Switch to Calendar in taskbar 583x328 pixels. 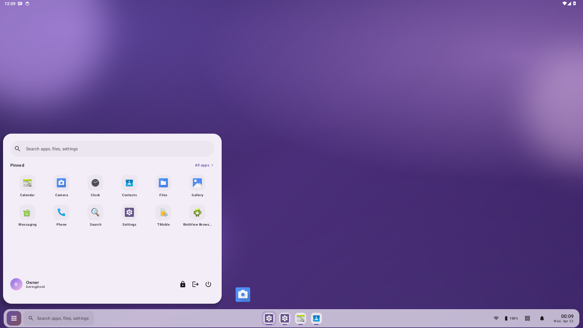301,318
